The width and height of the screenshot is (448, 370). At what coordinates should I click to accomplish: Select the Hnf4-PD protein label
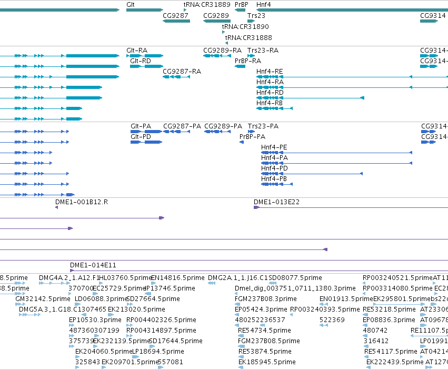(x=274, y=168)
